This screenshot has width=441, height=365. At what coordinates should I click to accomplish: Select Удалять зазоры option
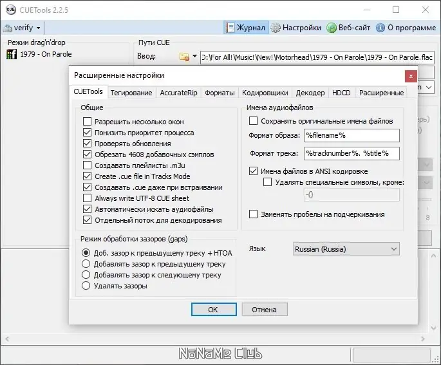tap(86, 286)
